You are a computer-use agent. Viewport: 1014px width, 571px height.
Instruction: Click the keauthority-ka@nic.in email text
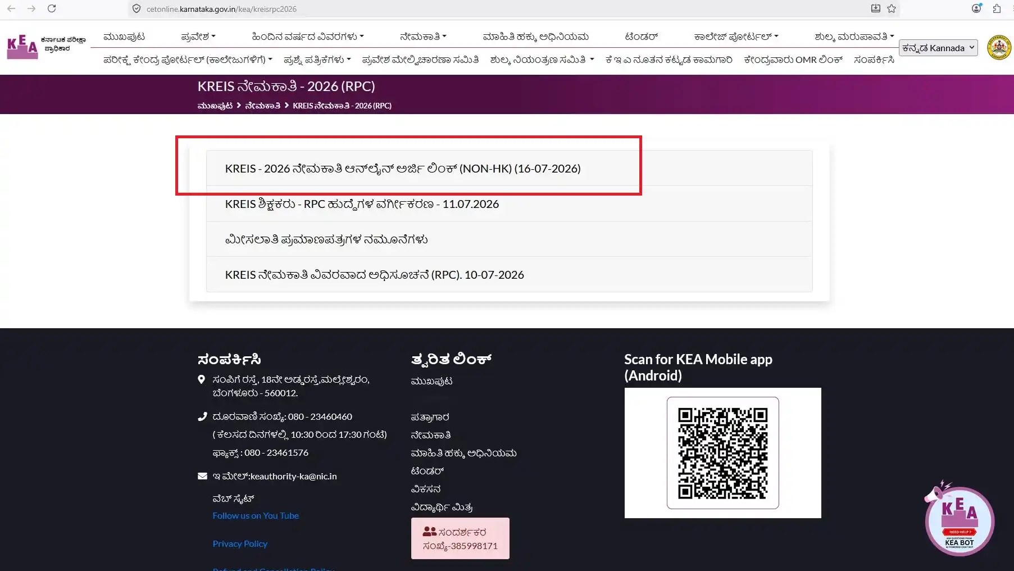(x=293, y=476)
